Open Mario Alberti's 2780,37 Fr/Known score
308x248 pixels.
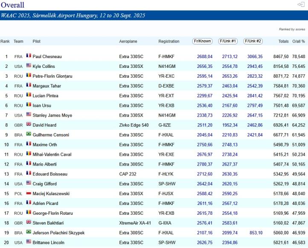(x=204, y=164)
